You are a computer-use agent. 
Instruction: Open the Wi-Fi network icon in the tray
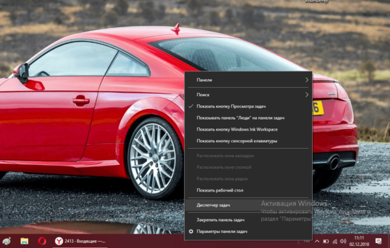click(335, 241)
